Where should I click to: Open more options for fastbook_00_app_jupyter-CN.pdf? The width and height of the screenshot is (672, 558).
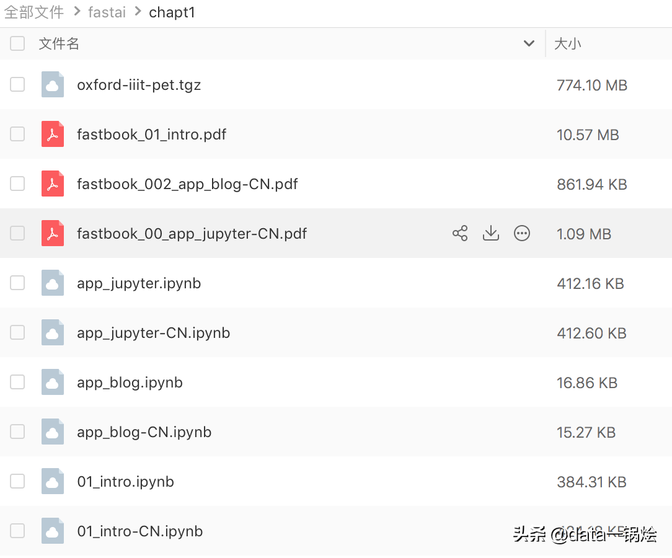click(x=521, y=234)
